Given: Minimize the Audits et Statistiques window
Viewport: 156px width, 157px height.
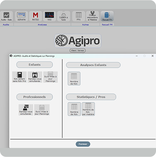Looking at the screenshot, I should pyautogui.click(x=137, y=56).
